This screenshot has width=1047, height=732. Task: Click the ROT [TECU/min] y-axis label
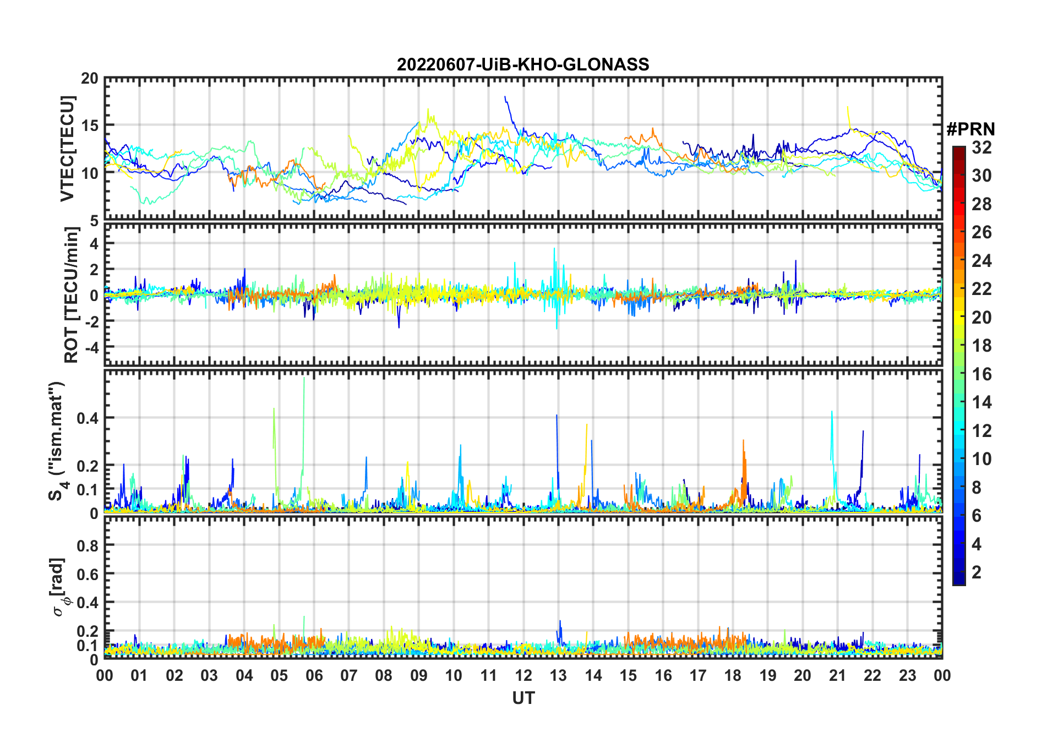coord(71,295)
